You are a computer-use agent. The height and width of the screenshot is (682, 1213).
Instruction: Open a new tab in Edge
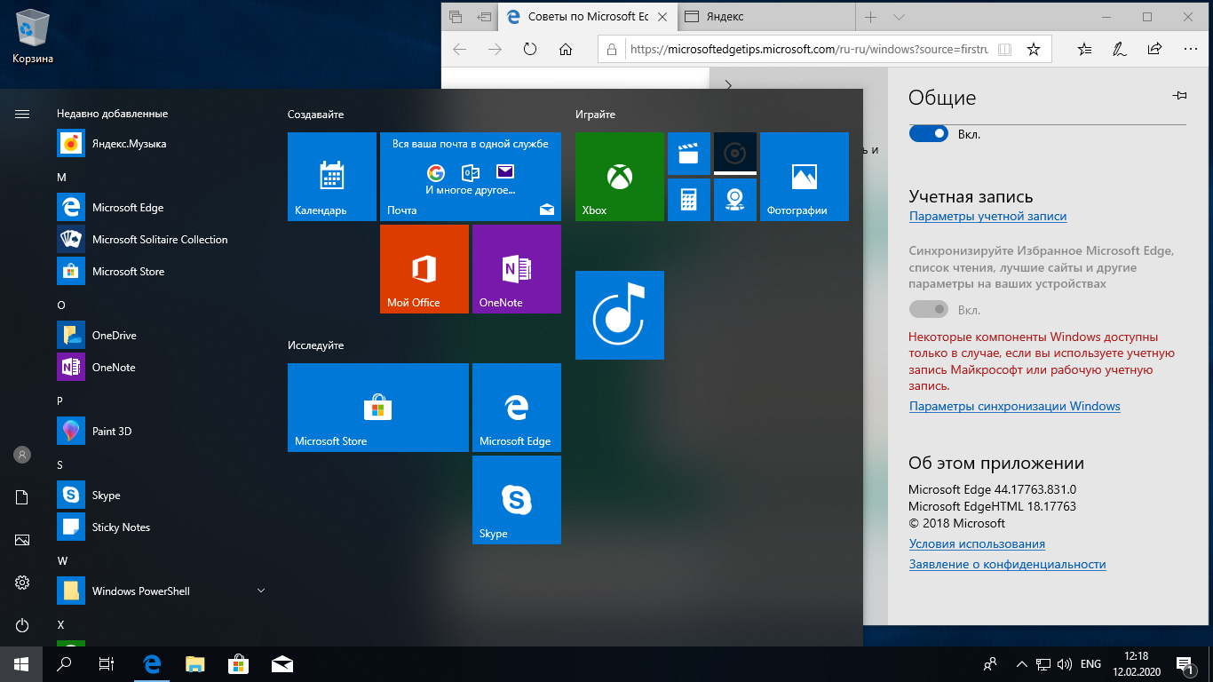870,17
